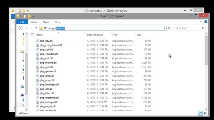This screenshot has width=214, height=120.
Task: Select the php_curl.dll file icon
Action: pyautogui.click(x=37, y=50)
